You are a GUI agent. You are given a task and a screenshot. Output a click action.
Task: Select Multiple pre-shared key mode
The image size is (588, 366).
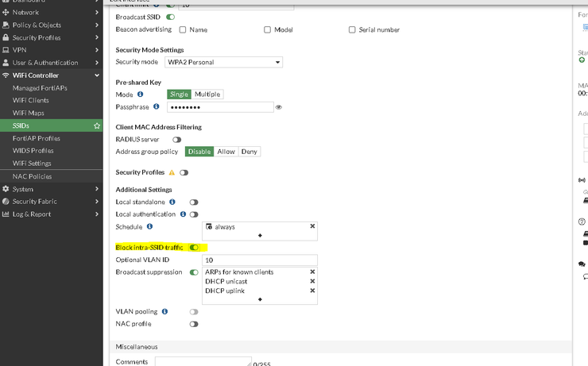point(207,94)
